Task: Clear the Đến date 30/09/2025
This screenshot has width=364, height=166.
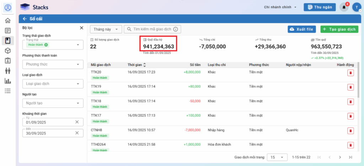Action: [x=77, y=133]
